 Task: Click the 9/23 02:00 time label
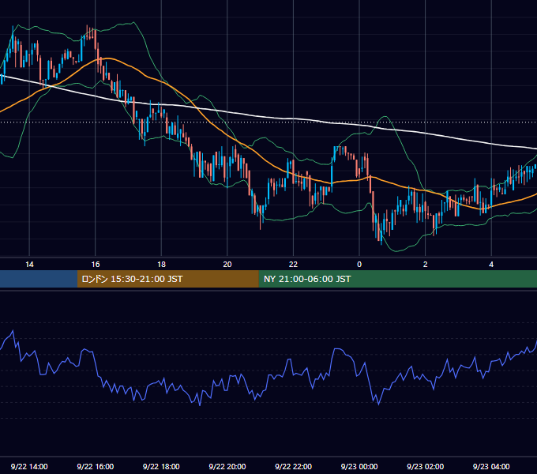(x=425, y=466)
